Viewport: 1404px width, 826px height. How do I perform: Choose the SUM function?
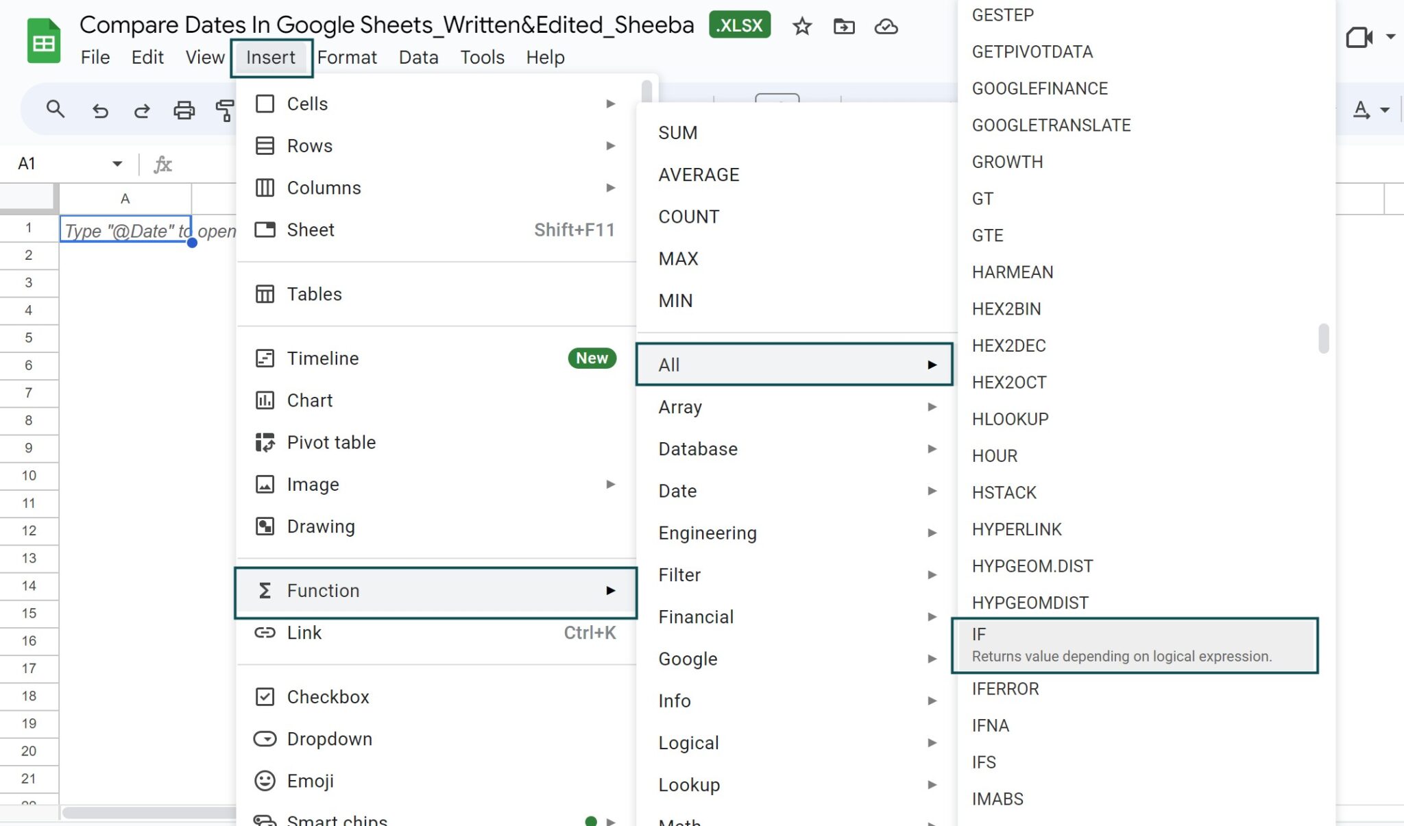pos(797,132)
